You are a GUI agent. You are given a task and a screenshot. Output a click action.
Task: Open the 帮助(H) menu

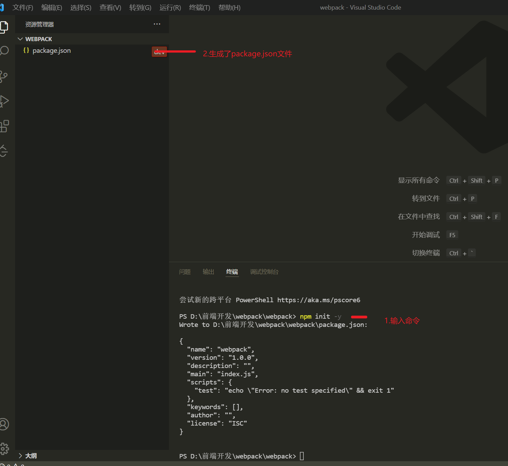pos(229,8)
